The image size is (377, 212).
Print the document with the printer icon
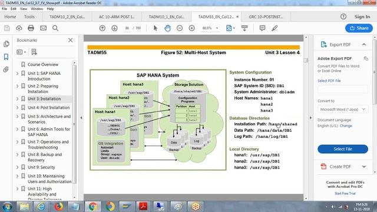[x=31, y=28]
